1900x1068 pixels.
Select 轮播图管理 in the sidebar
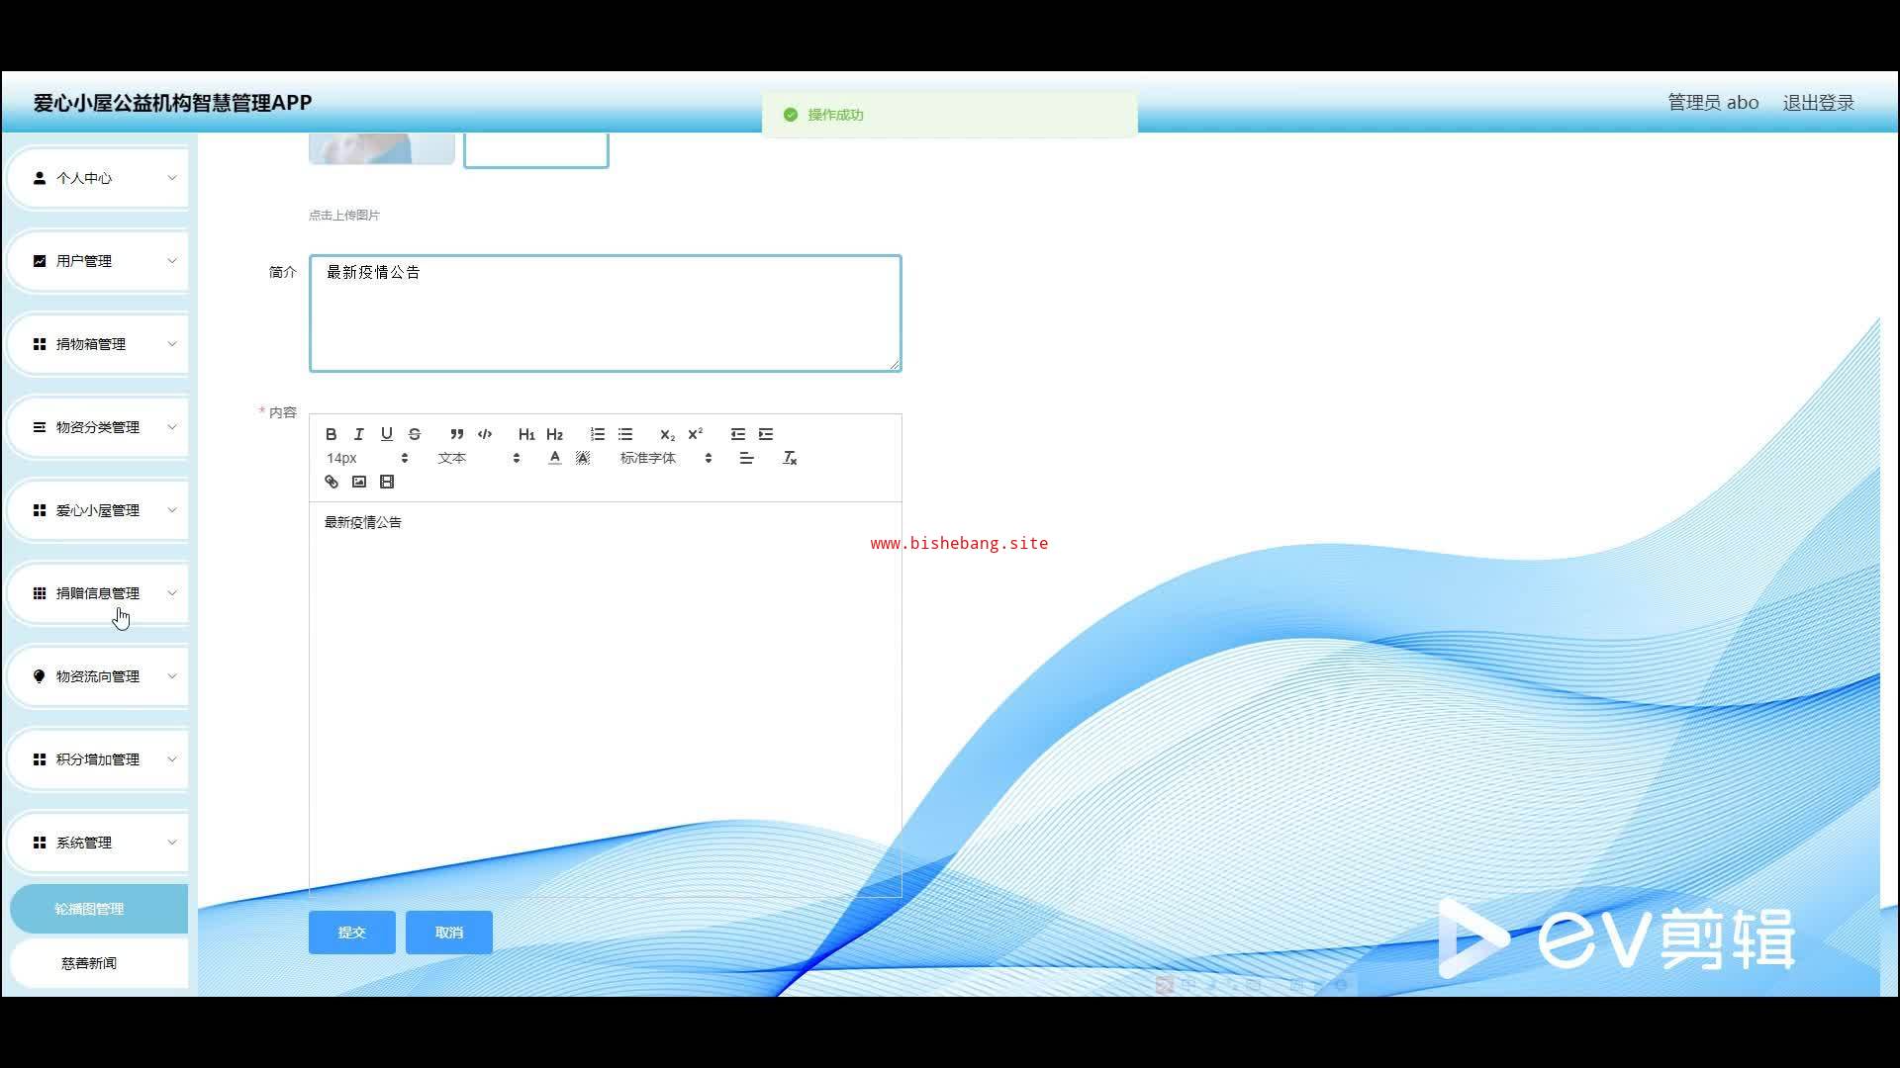point(89,909)
